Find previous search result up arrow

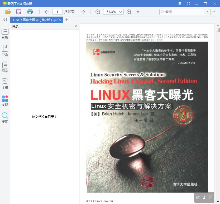click(x=207, y=12)
